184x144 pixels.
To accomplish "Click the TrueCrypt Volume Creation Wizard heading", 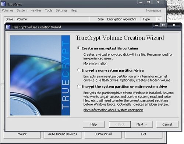I will (120, 38).
